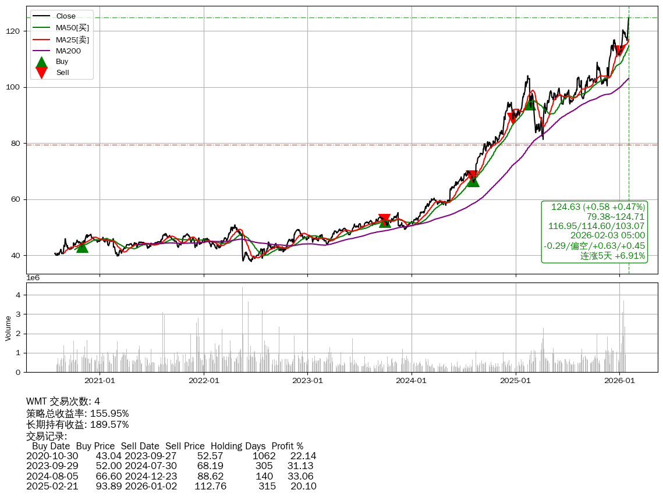This screenshot has height=497, width=663.
Task: Click the green buy marker from early 2025
Action: point(530,104)
